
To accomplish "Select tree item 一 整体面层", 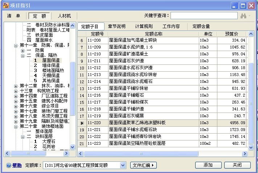I will tap(40, 131).
